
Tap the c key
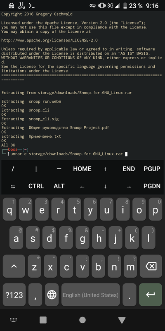(x=66, y=266)
